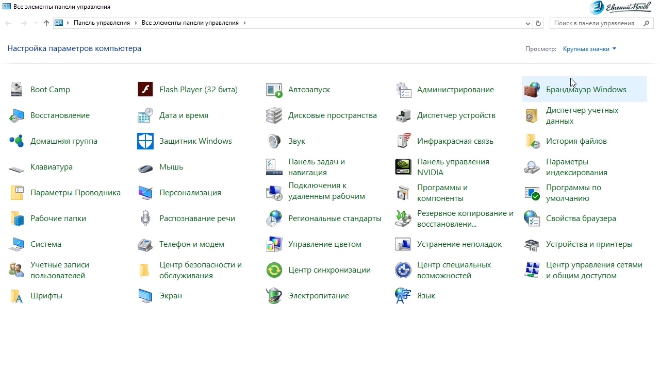Go forward with the Forward arrow
Screen dimensions: 660x371
coord(24,23)
